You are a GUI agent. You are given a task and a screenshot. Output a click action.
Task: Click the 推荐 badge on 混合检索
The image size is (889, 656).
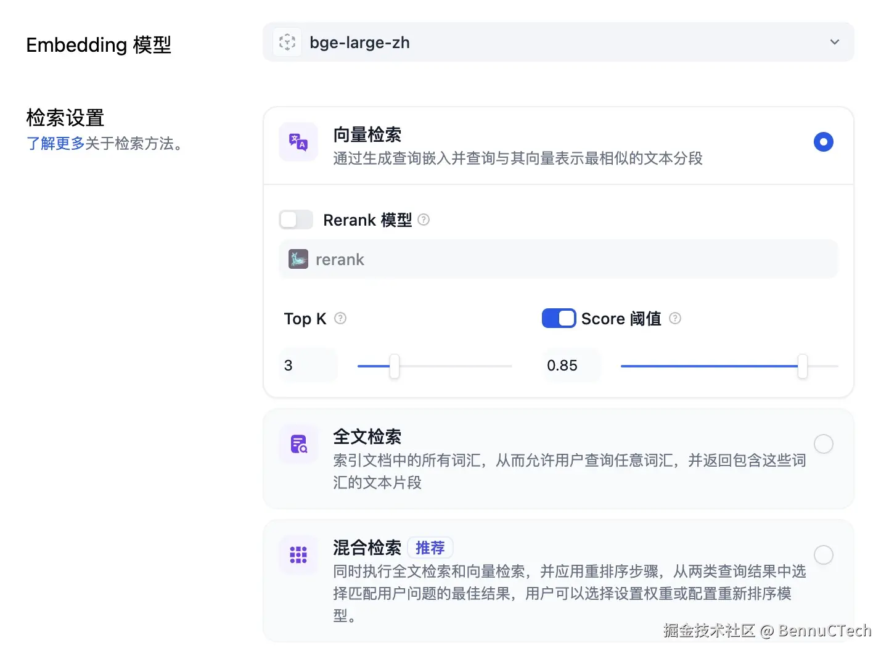tap(430, 547)
